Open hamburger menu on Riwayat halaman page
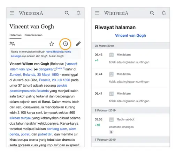The height and width of the screenshot is (154, 176). [x=97, y=13]
